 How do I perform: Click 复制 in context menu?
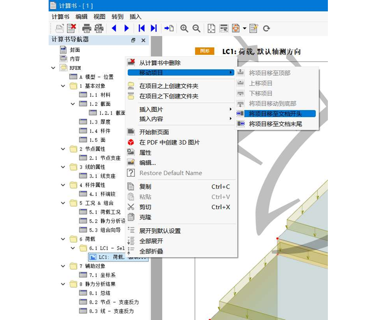pos(181,187)
